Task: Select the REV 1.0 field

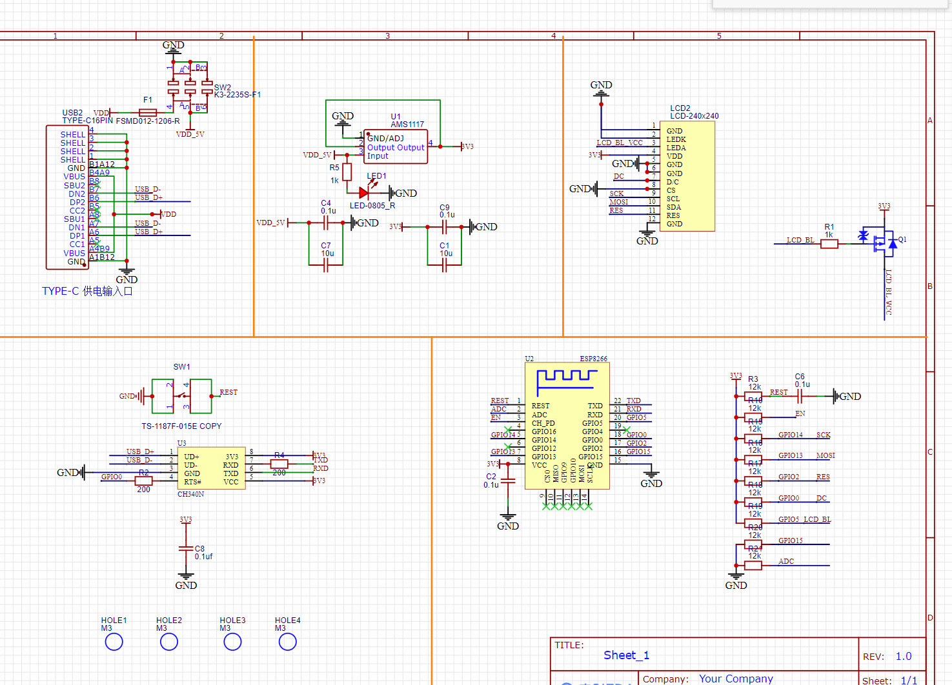Action: (x=903, y=656)
